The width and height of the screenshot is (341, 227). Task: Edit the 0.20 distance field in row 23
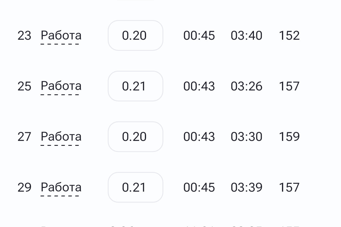click(135, 36)
